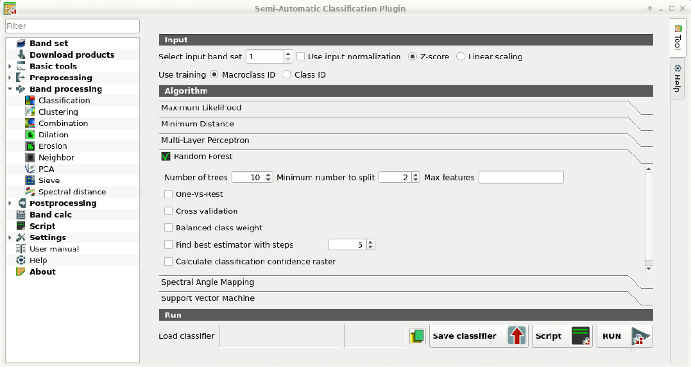Click the Band calc calculator icon
The height and width of the screenshot is (367, 691).
21,214
